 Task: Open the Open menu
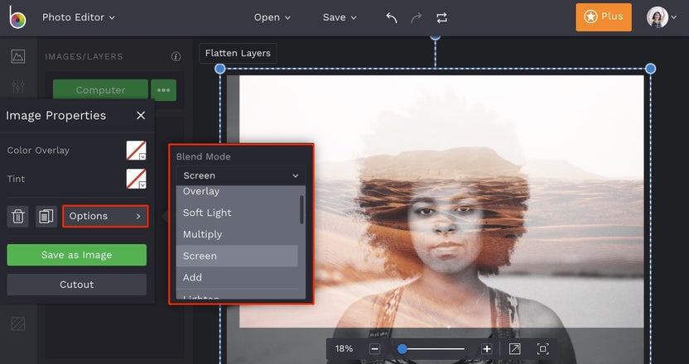tap(272, 17)
